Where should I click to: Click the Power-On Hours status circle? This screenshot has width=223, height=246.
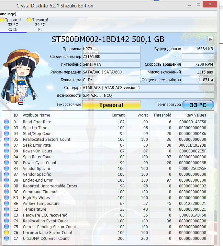(x=6, y=151)
